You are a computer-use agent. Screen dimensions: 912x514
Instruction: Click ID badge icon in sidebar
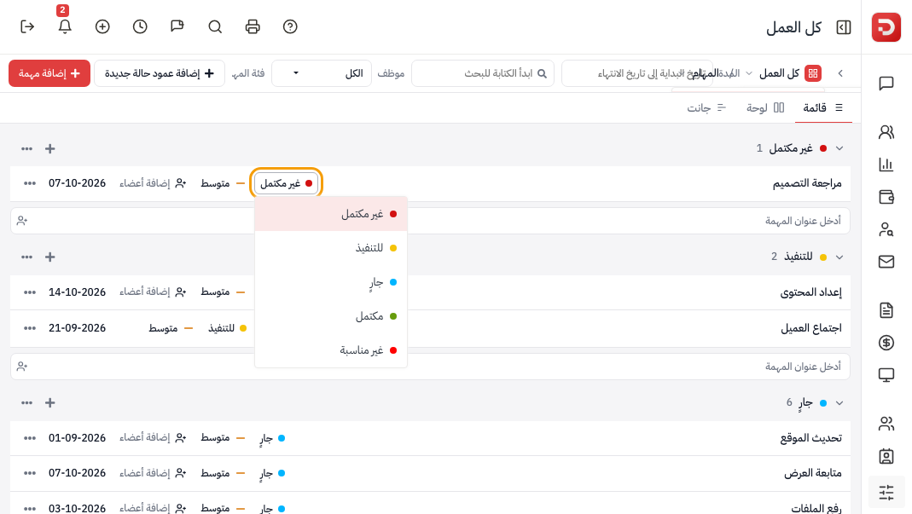tap(886, 456)
